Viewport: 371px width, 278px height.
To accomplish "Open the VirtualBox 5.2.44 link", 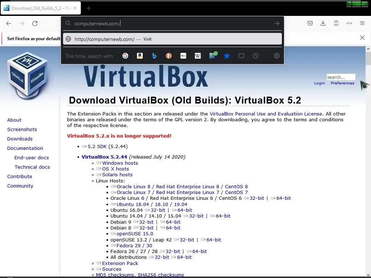I will click(104, 157).
